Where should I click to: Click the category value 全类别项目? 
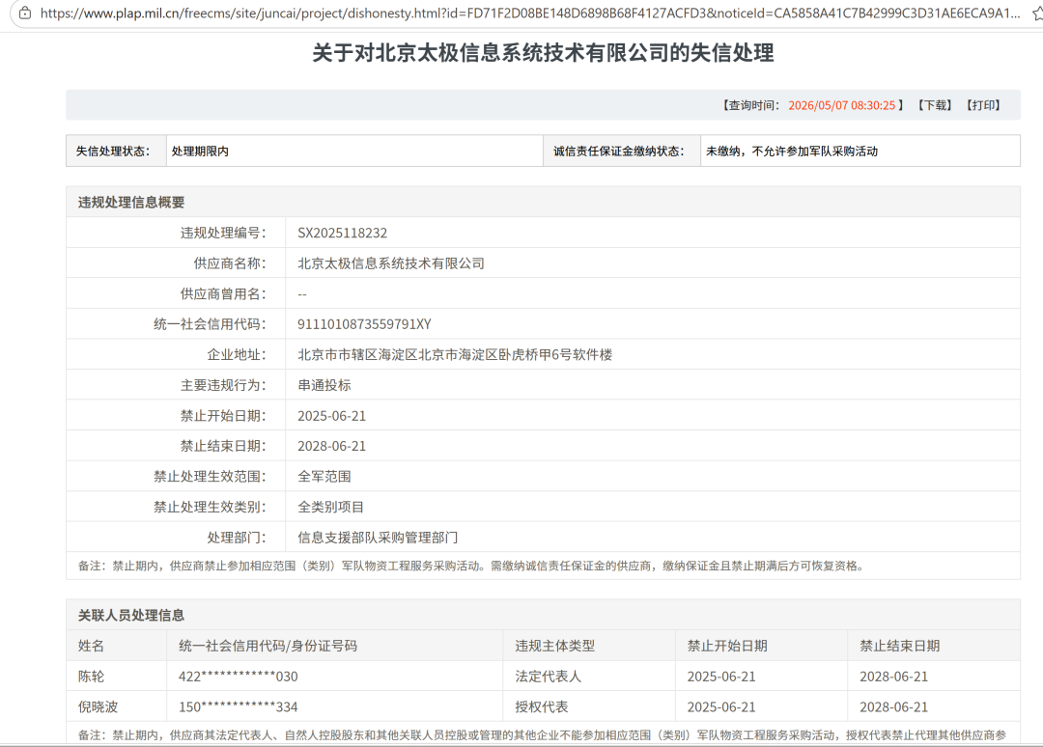pyautogui.click(x=330, y=507)
